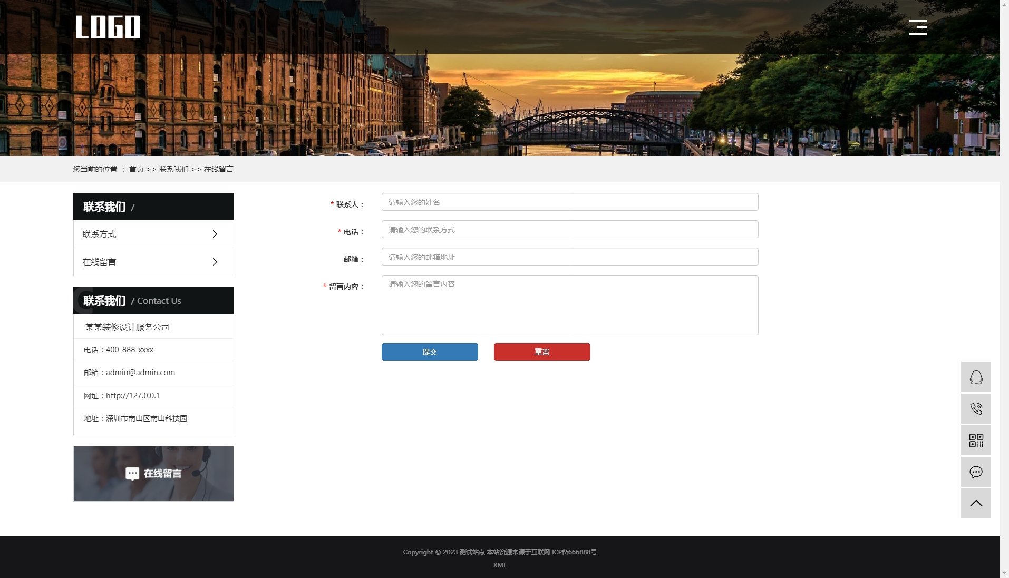The height and width of the screenshot is (578, 1009).
Task: Go to 联系我们 in breadcrumb
Action: tap(173, 169)
